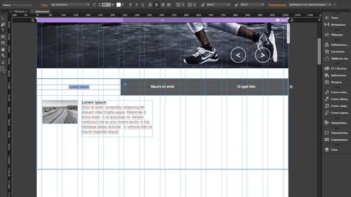Image resolution: width=351 pixels, height=197 pixels.
Task: Select the Crop tool in the left toolbar
Action: pyautogui.click(x=3, y=24)
